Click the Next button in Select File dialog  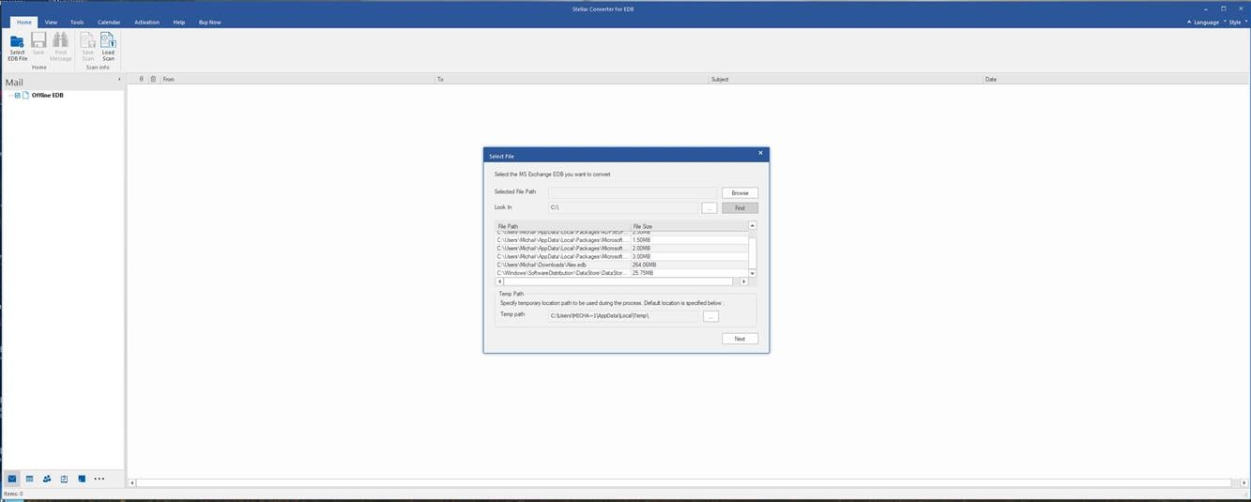point(740,339)
